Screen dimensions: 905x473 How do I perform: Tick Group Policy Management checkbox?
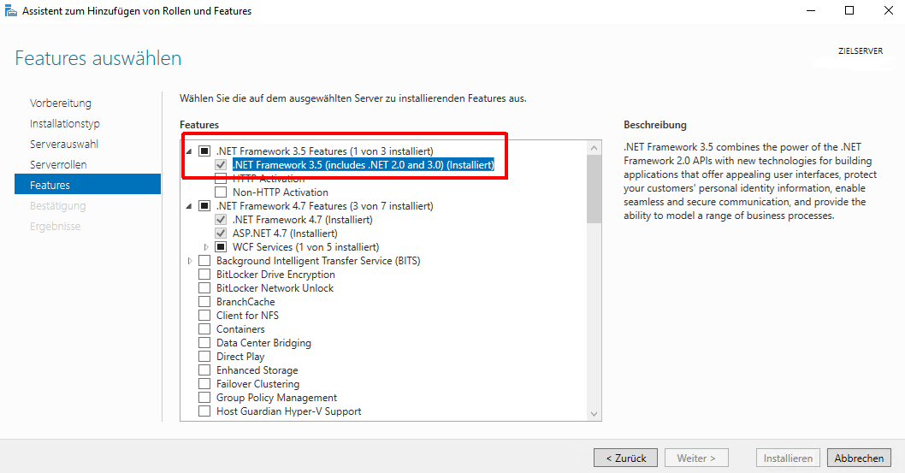(204, 398)
